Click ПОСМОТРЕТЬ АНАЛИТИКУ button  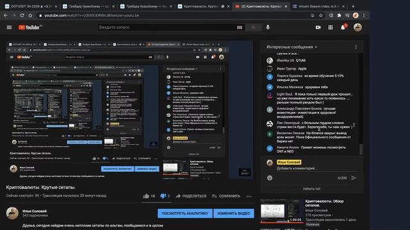[185, 213]
